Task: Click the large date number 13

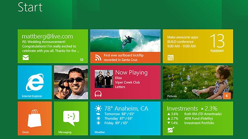Action: pyautogui.click(x=217, y=41)
